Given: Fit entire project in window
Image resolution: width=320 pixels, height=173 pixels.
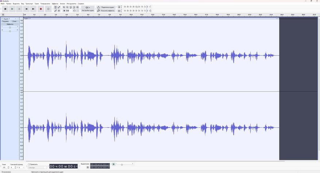Looking at the screenshot, I should click(74, 7).
